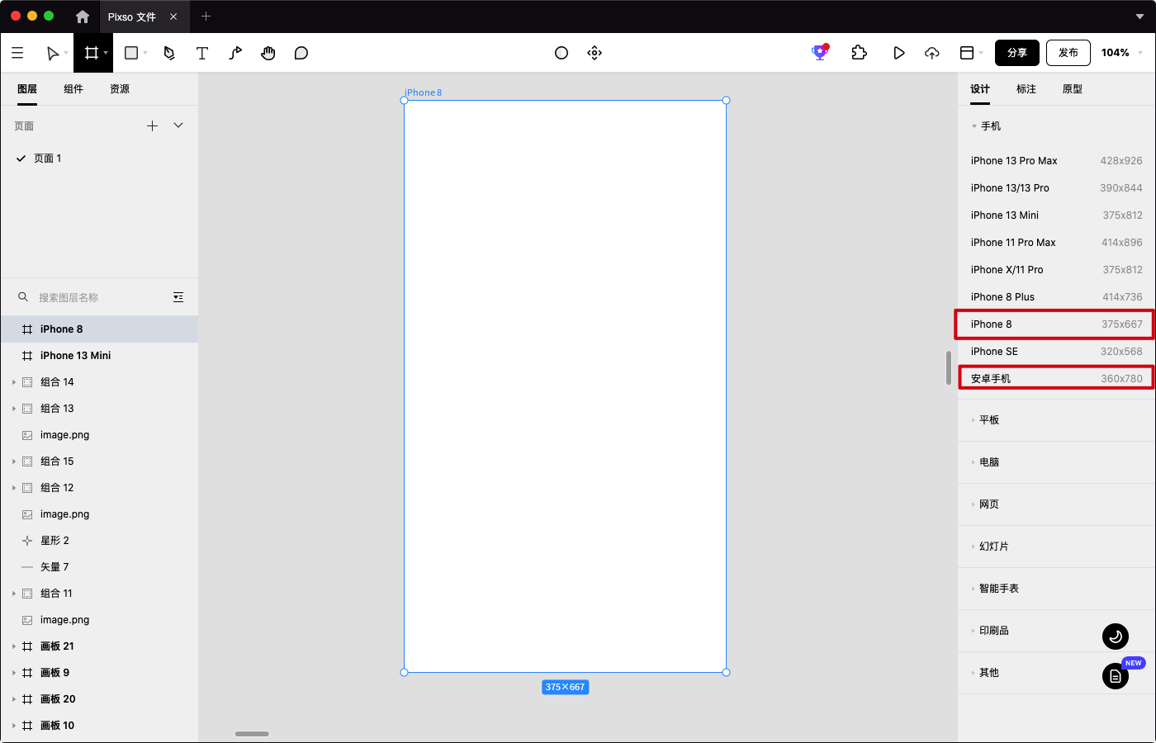The width and height of the screenshot is (1156, 743).
Task: Select the Hand pan tool
Action: click(x=268, y=53)
